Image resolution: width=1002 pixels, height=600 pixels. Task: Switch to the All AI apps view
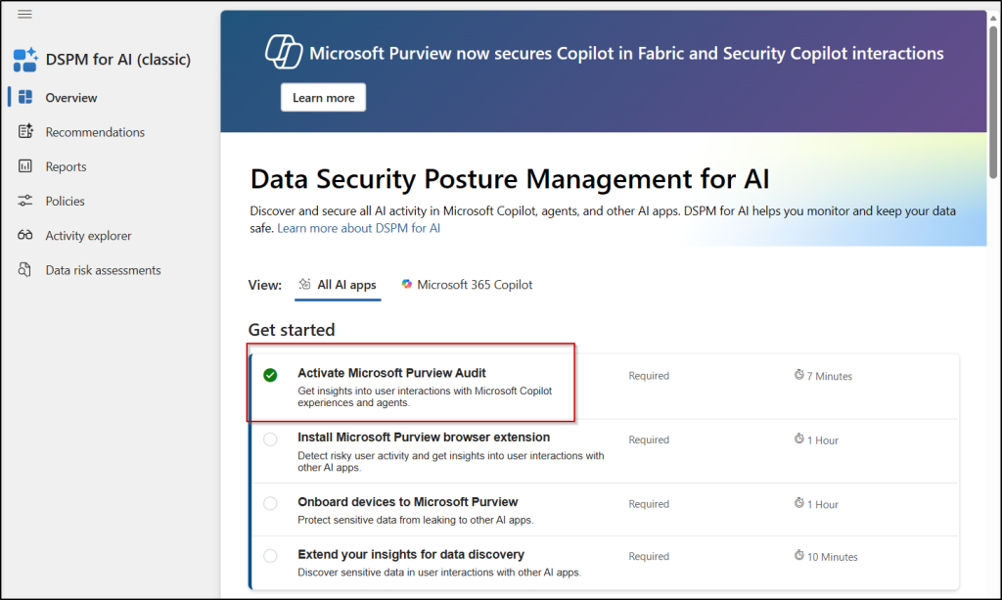tap(338, 285)
